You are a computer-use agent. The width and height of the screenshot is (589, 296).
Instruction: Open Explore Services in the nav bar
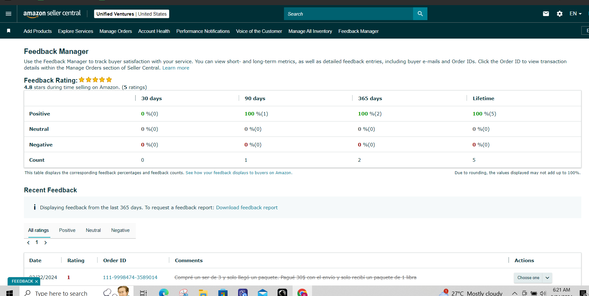[x=76, y=31]
